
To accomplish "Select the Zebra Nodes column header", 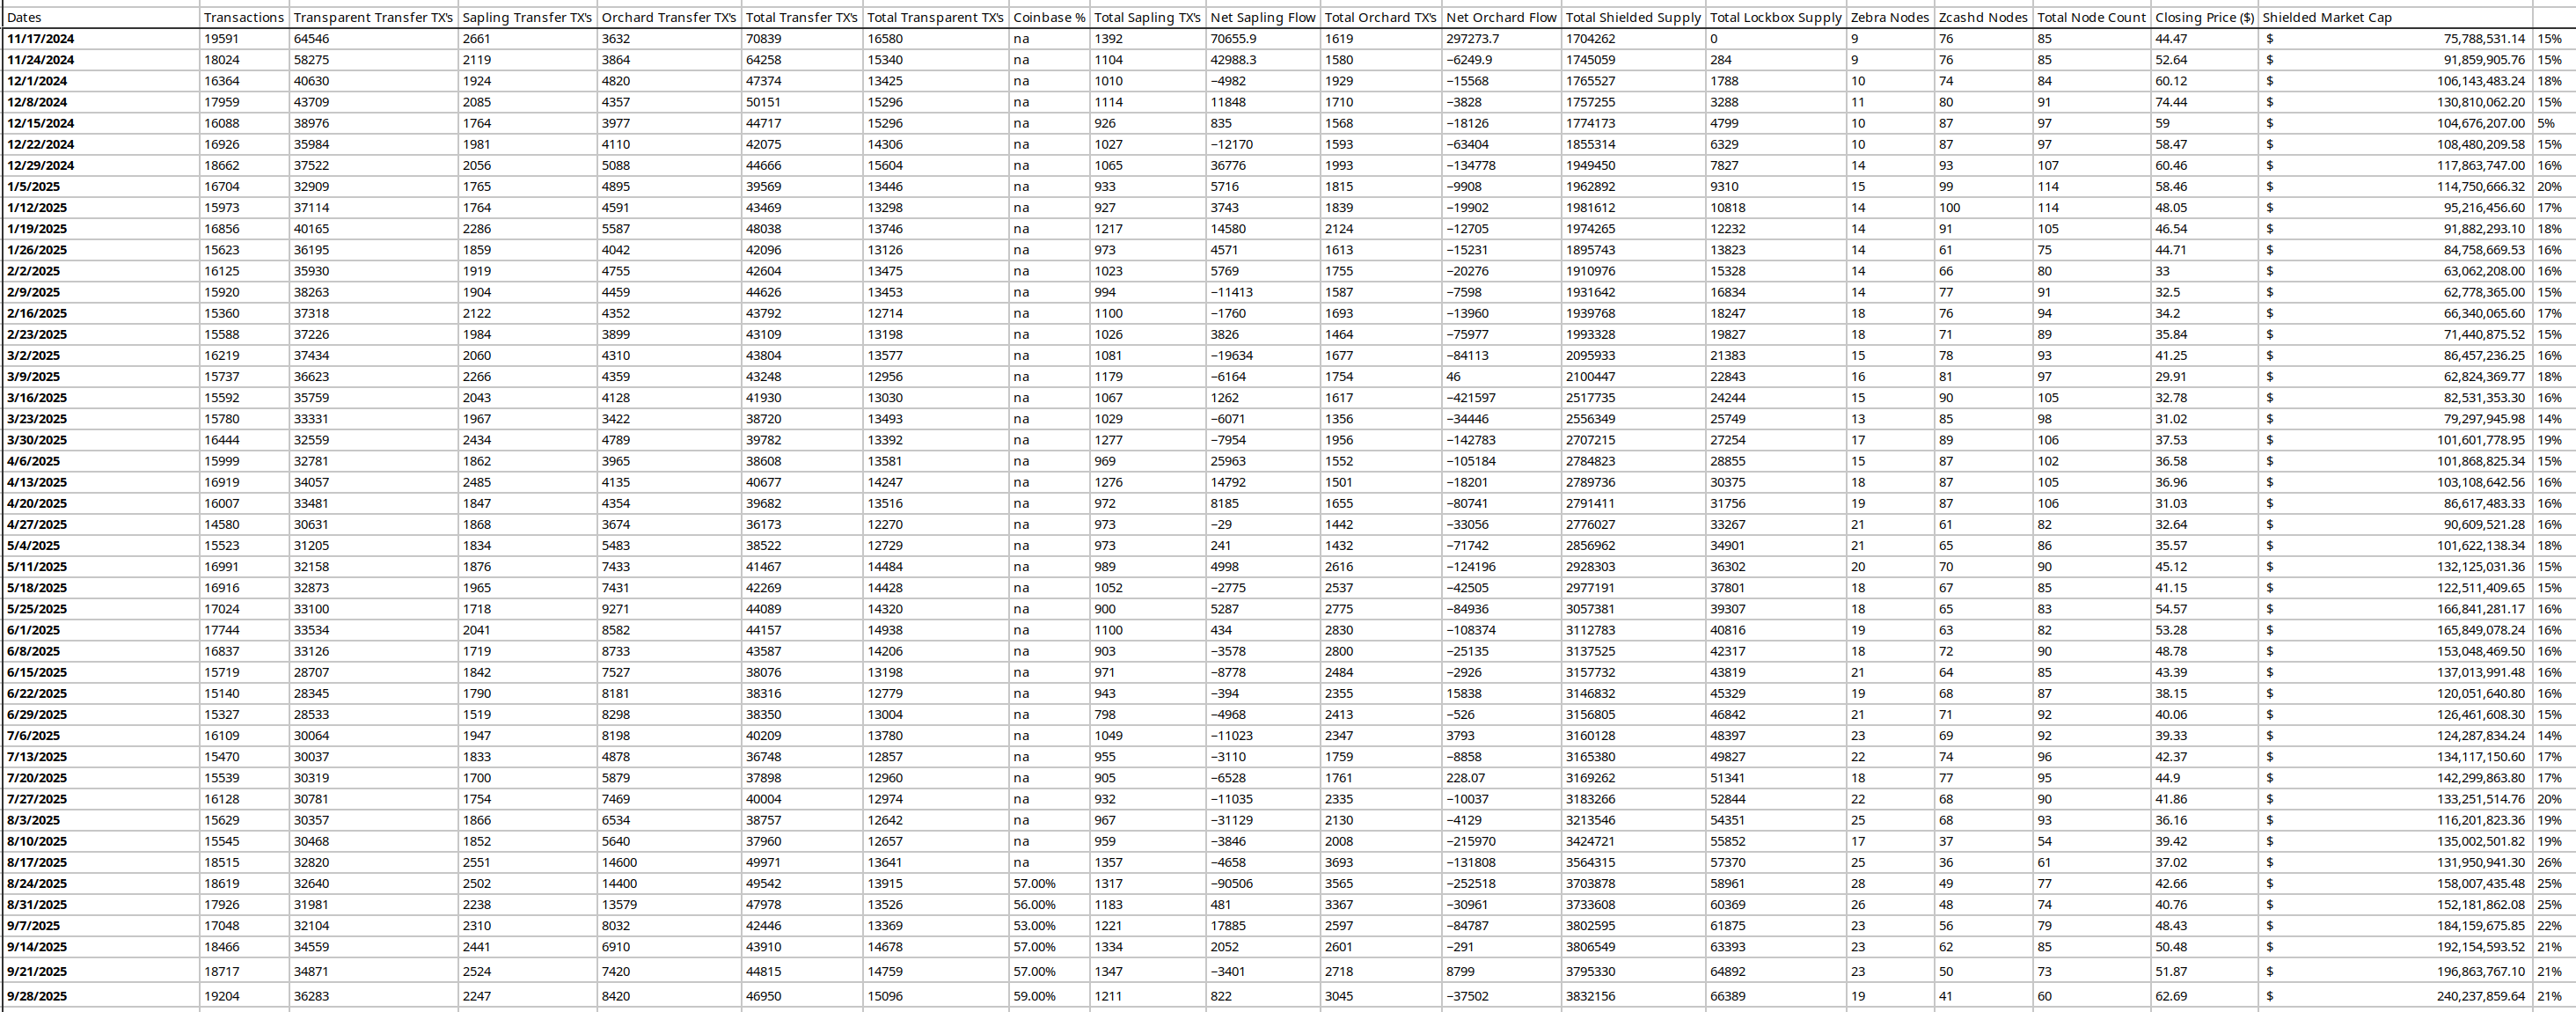I will pyautogui.click(x=1889, y=18).
